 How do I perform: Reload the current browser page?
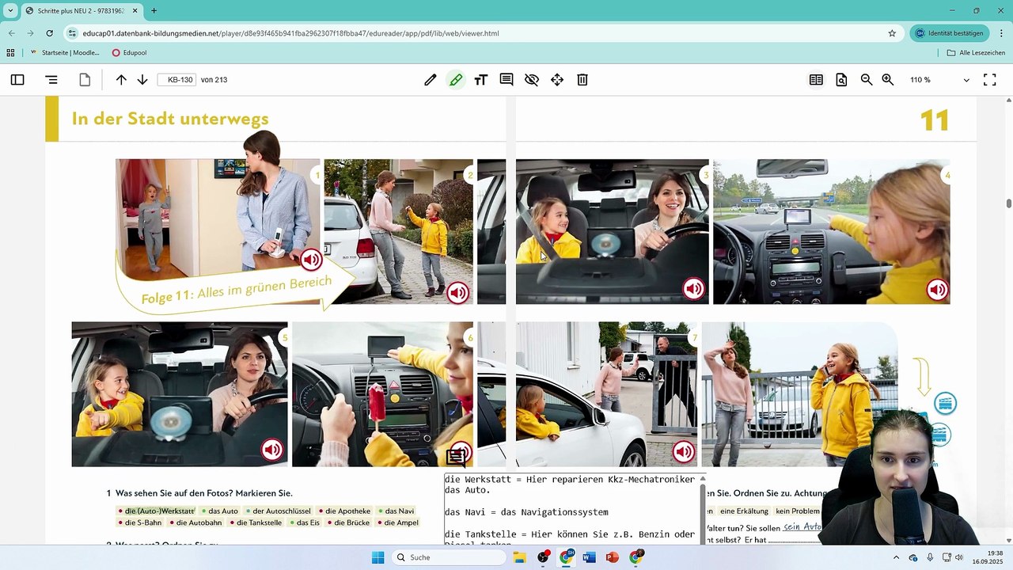coord(49,33)
